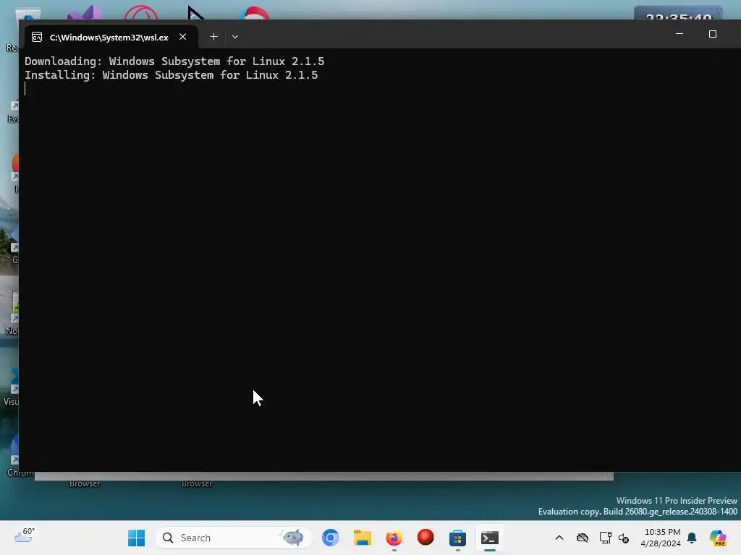Viewport: 741px width, 555px height.
Task: Expand the terminal profile dropdown
Action: coord(235,37)
